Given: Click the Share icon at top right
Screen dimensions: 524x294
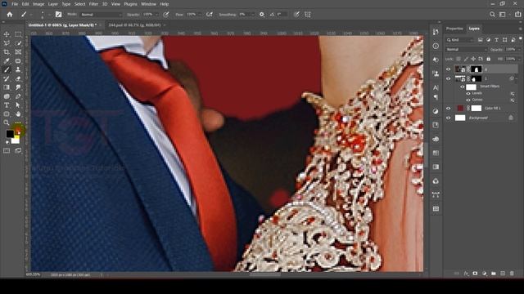Looking at the screenshot, I should tap(517, 15).
